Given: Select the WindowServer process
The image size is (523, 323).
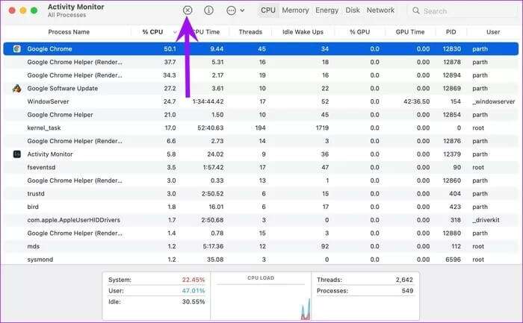Looking at the screenshot, I should (261, 101).
